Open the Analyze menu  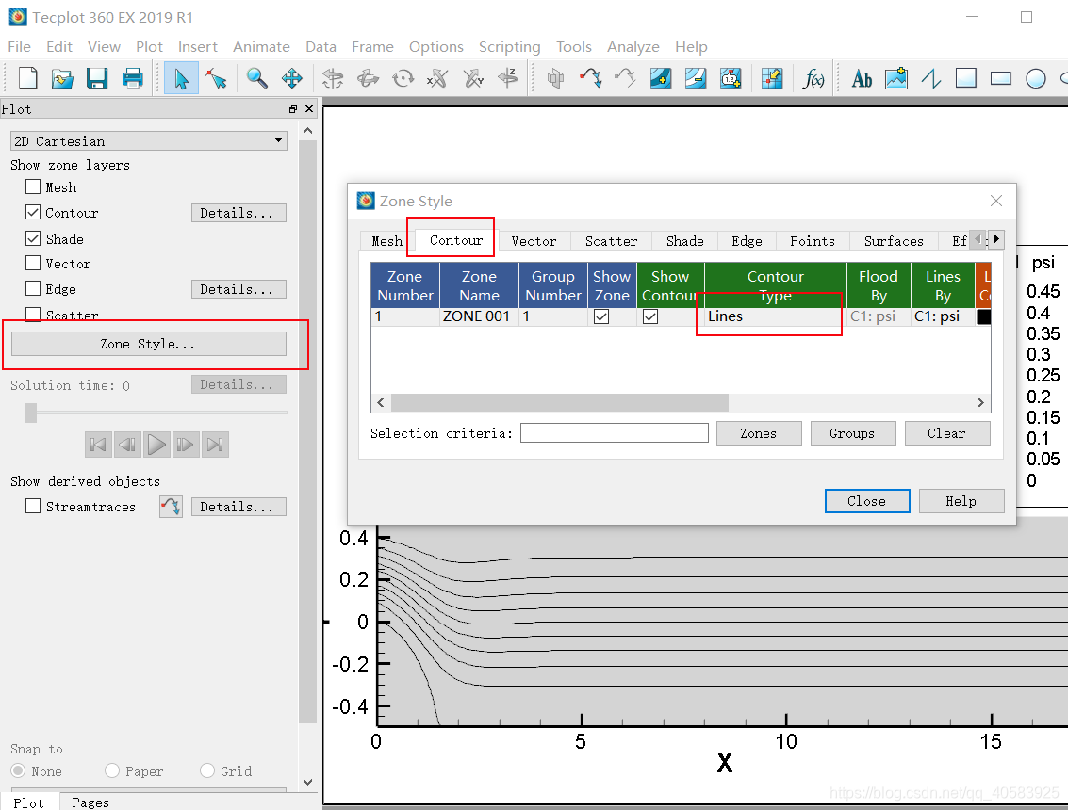tap(633, 47)
